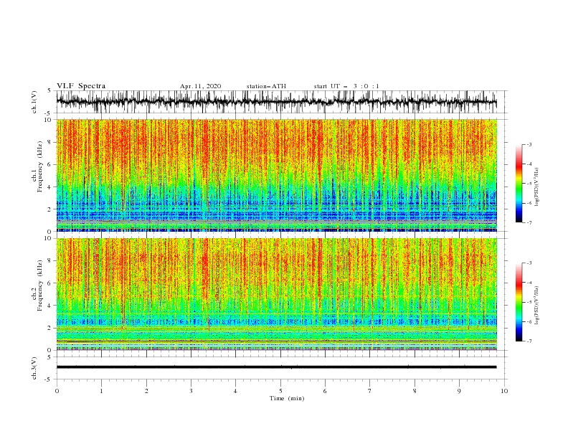Click the ch.1 color bar "-7" value
Screen dimensions: 568x439
529,222
